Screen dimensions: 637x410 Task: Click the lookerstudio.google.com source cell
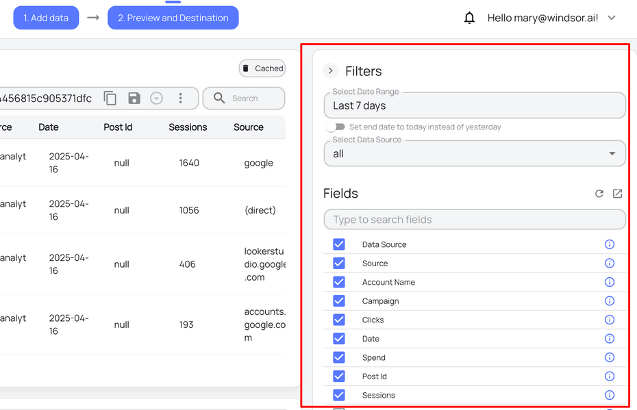point(264,264)
